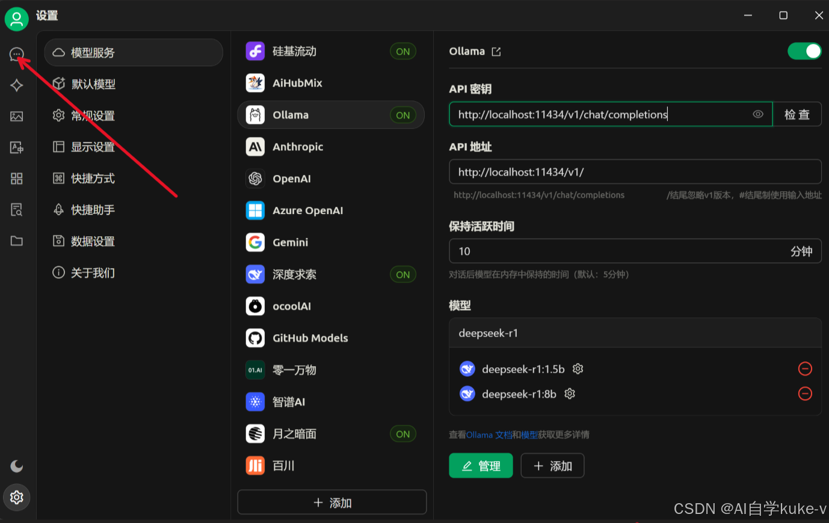829x523 pixels.
Task: Select the Anthropic provider
Action: (x=331, y=147)
